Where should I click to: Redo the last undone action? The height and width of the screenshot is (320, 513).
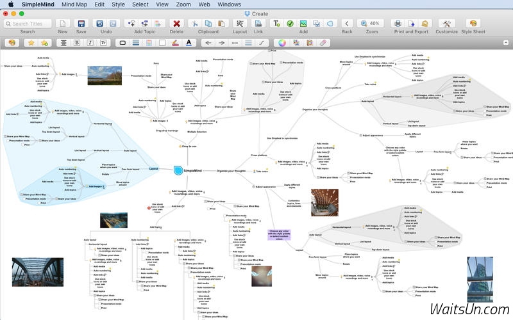(113, 24)
